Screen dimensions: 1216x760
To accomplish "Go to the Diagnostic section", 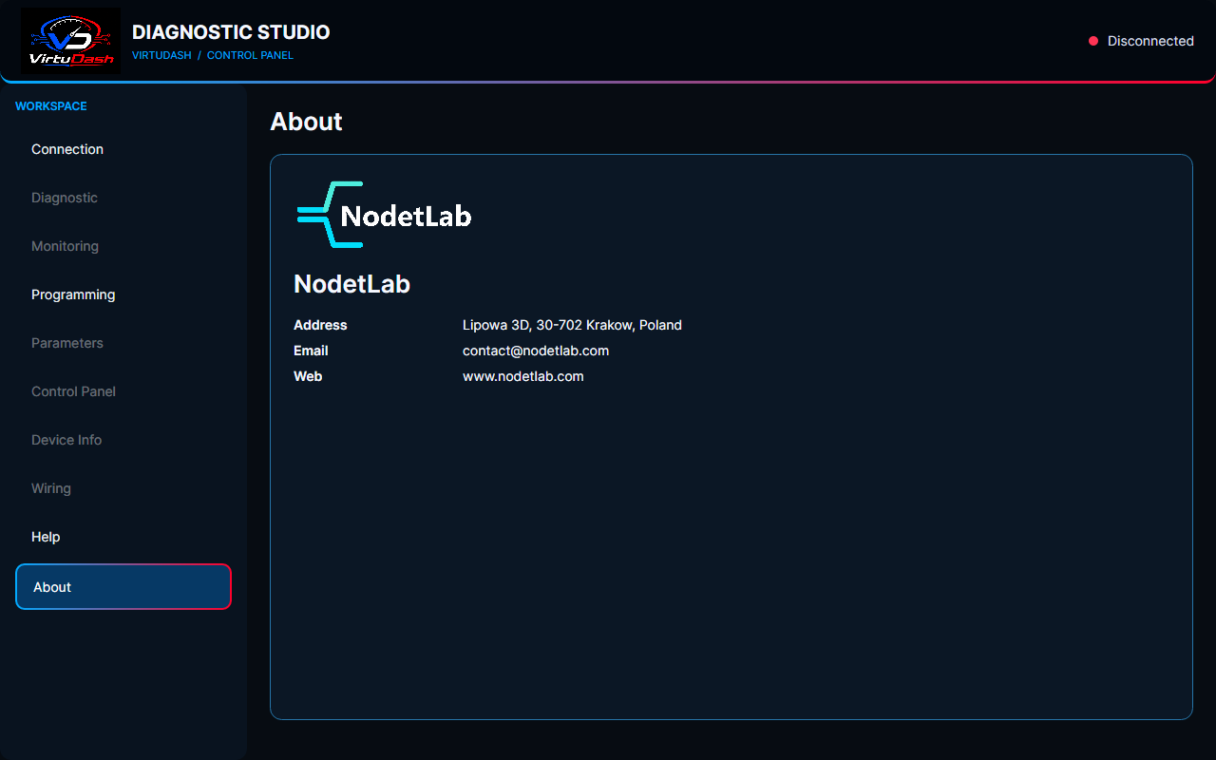I will [x=123, y=198].
